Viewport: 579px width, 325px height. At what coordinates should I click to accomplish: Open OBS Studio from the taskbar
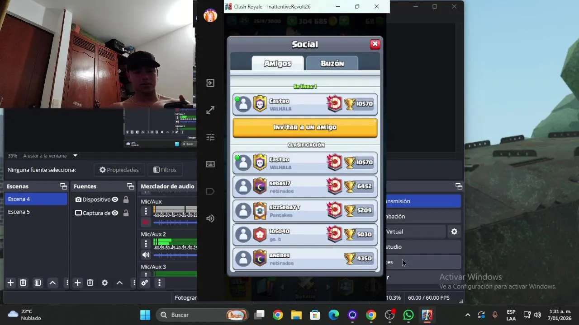point(390,315)
